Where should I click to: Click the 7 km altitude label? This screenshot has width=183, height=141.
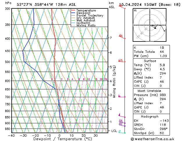[x=111, y=38]
